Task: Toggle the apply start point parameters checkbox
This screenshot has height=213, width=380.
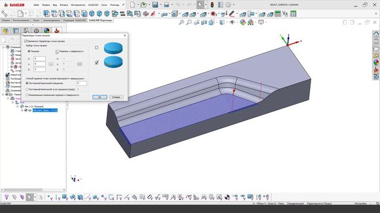Action: 26,41
